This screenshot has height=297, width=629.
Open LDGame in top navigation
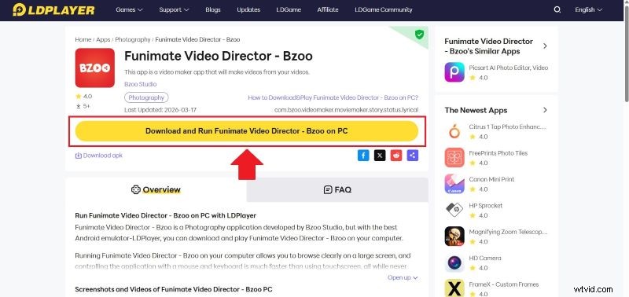point(289,9)
